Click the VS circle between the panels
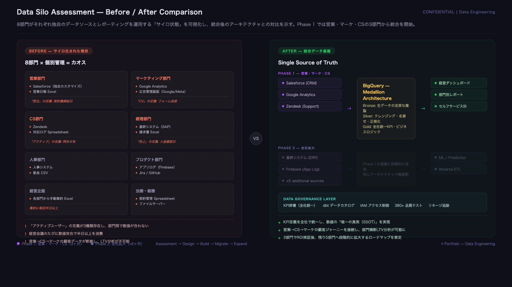Screen dimensions: 512x287 coord(256,139)
